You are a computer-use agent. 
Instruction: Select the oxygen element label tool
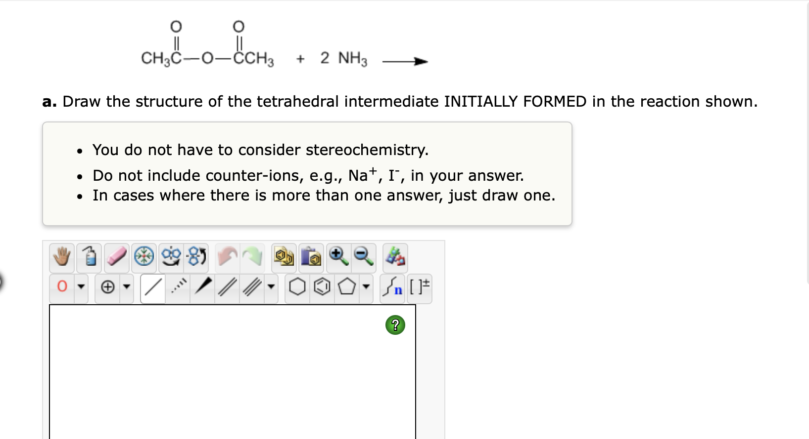pos(62,287)
